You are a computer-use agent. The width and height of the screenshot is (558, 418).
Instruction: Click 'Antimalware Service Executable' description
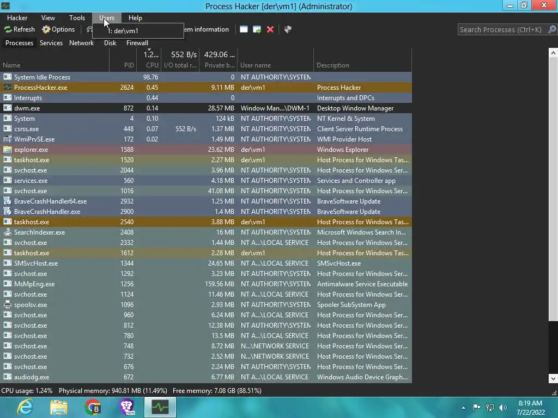[x=362, y=284]
